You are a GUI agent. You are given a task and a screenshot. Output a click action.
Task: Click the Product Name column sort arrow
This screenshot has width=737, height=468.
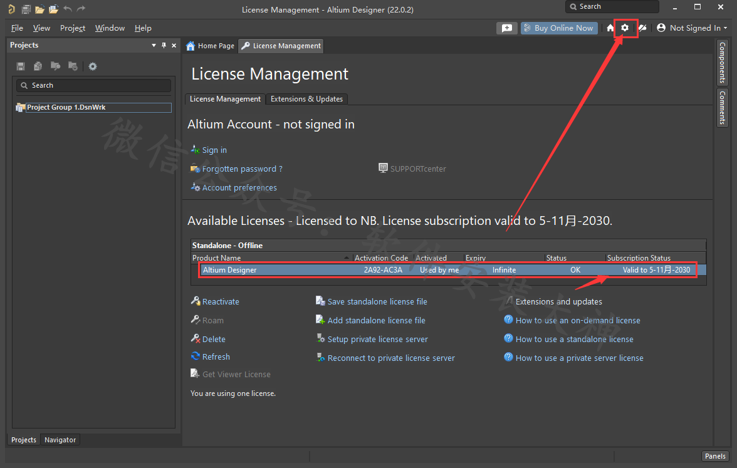pyautogui.click(x=347, y=258)
